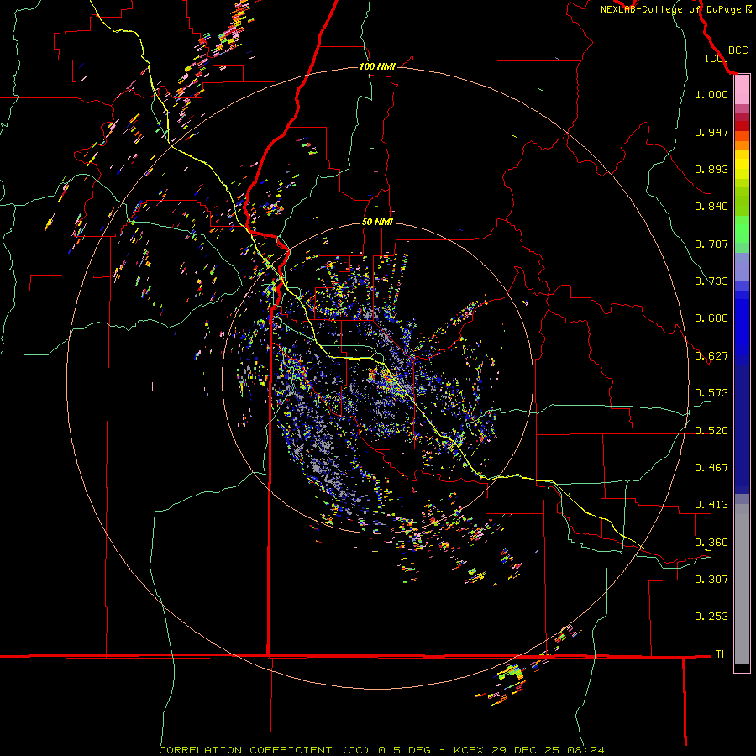Click the 0.307 color scale value
756x756 pixels.
711,580
